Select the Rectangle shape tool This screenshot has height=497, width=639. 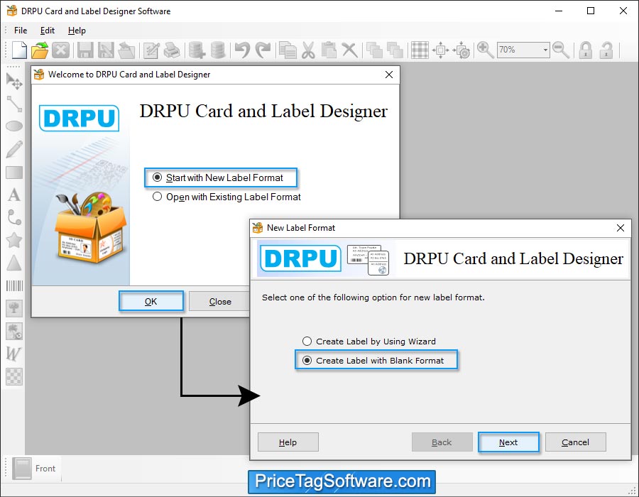point(14,173)
